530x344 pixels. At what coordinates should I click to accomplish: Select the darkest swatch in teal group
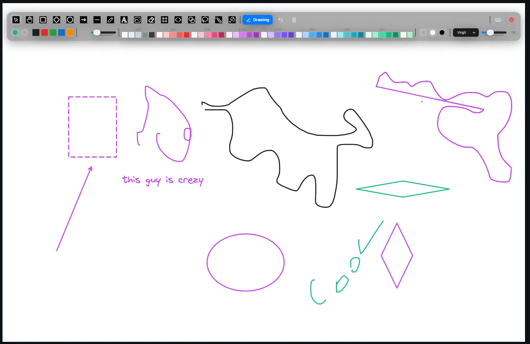396,35
